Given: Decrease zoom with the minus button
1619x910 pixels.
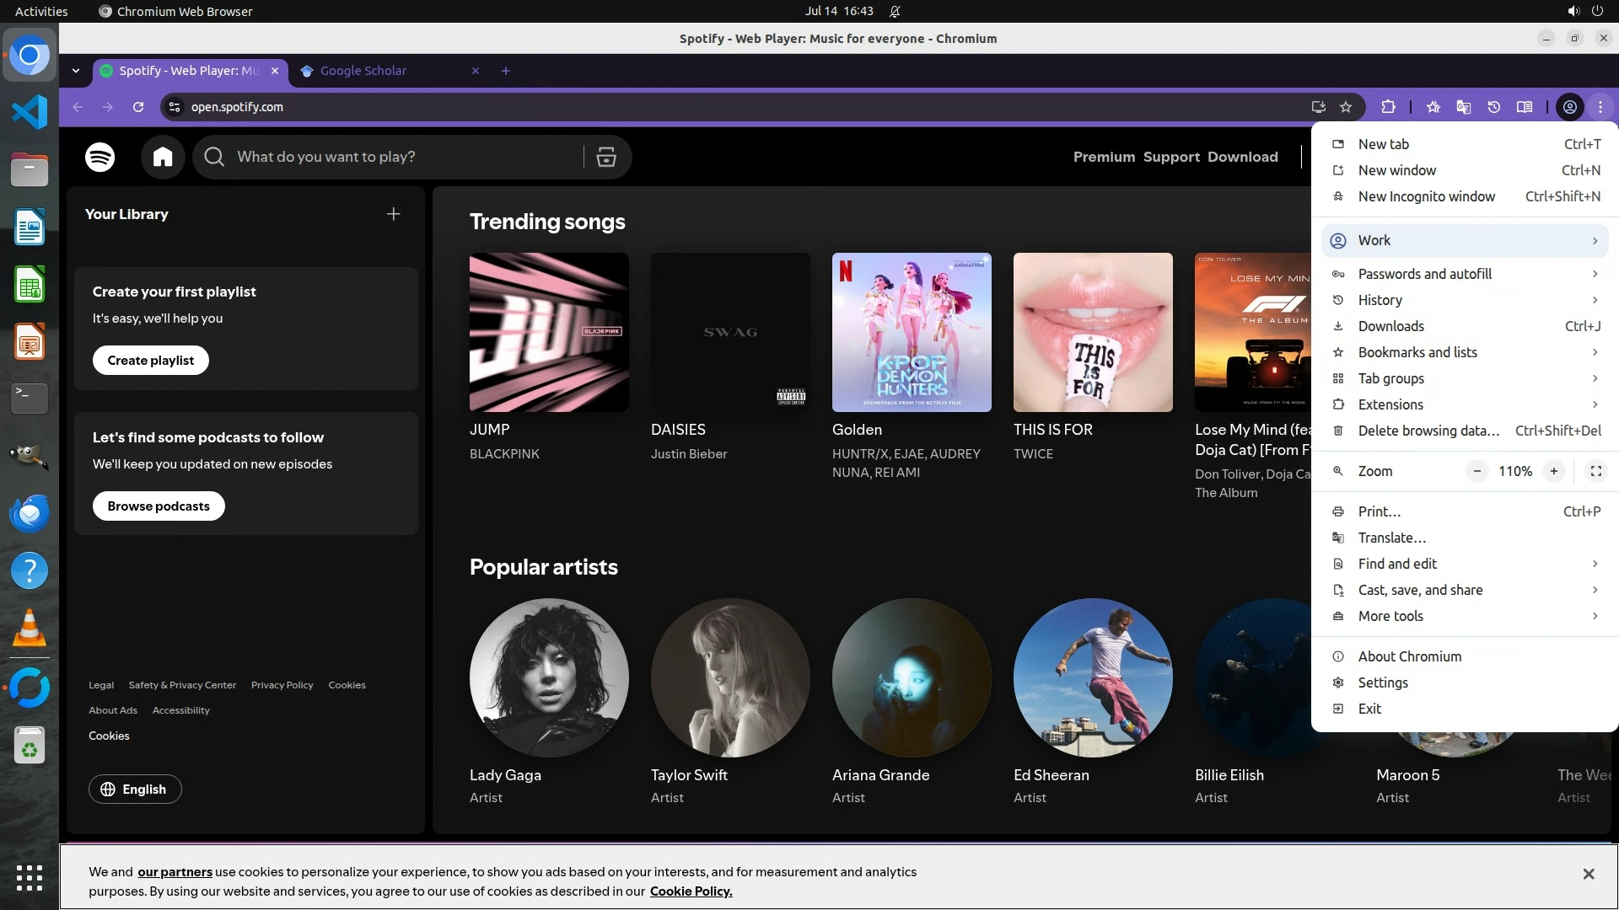Looking at the screenshot, I should tap(1476, 471).
